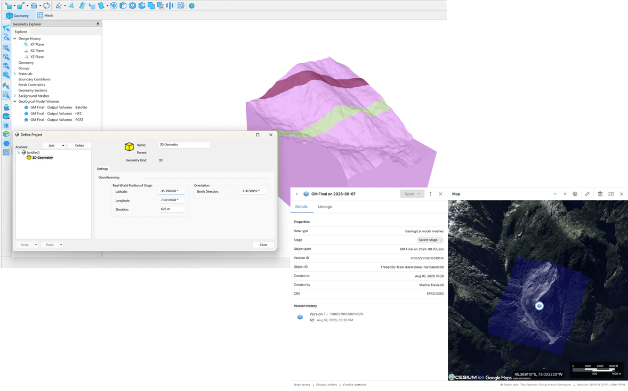The height and width of the screenshot is (391, 628).
Task: Click the cylinder primitive icon in left sidebar
Action: [6, 107]
